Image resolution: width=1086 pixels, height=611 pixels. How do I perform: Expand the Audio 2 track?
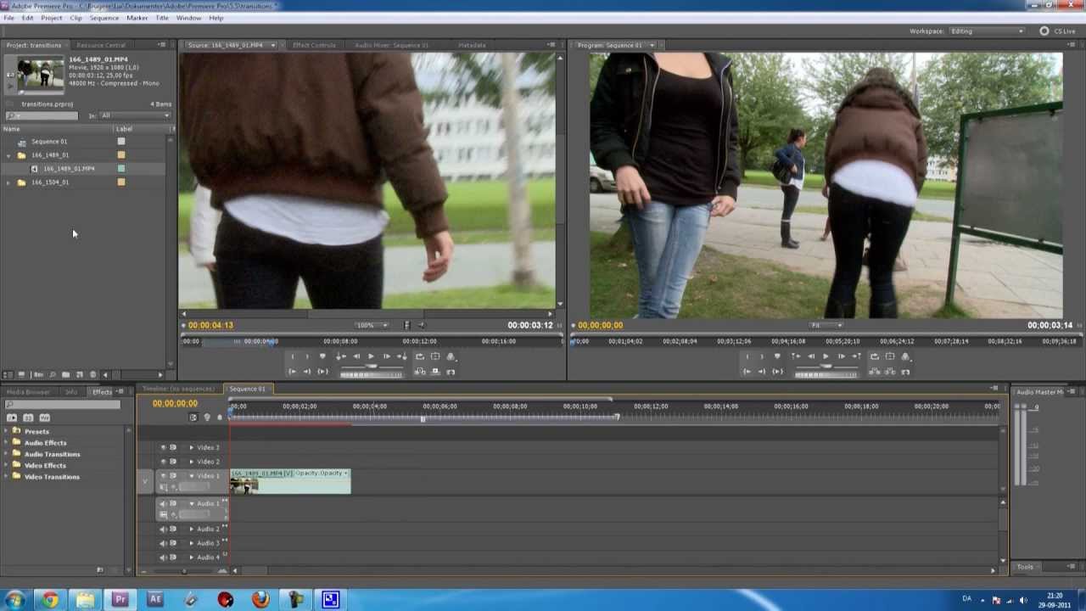[191, 529]
